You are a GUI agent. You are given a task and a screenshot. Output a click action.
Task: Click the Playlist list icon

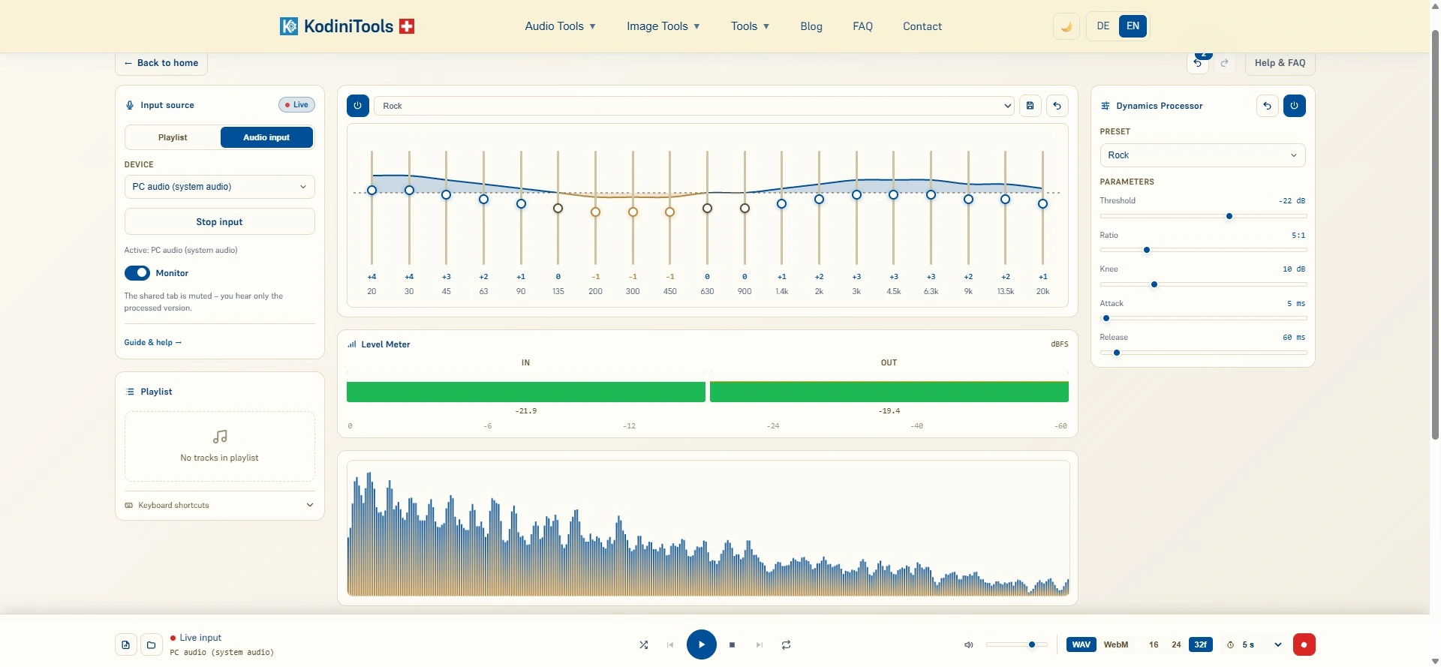click(130, 392)
